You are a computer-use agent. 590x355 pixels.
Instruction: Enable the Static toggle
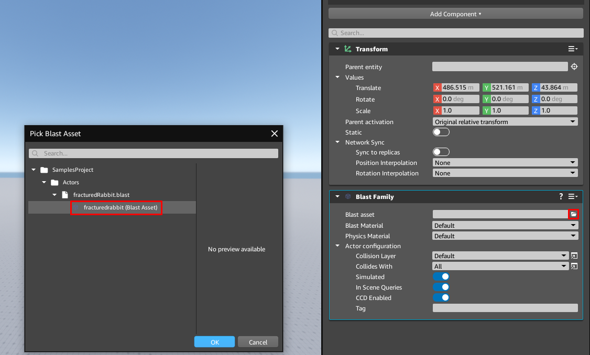click(x=441, y=132)
